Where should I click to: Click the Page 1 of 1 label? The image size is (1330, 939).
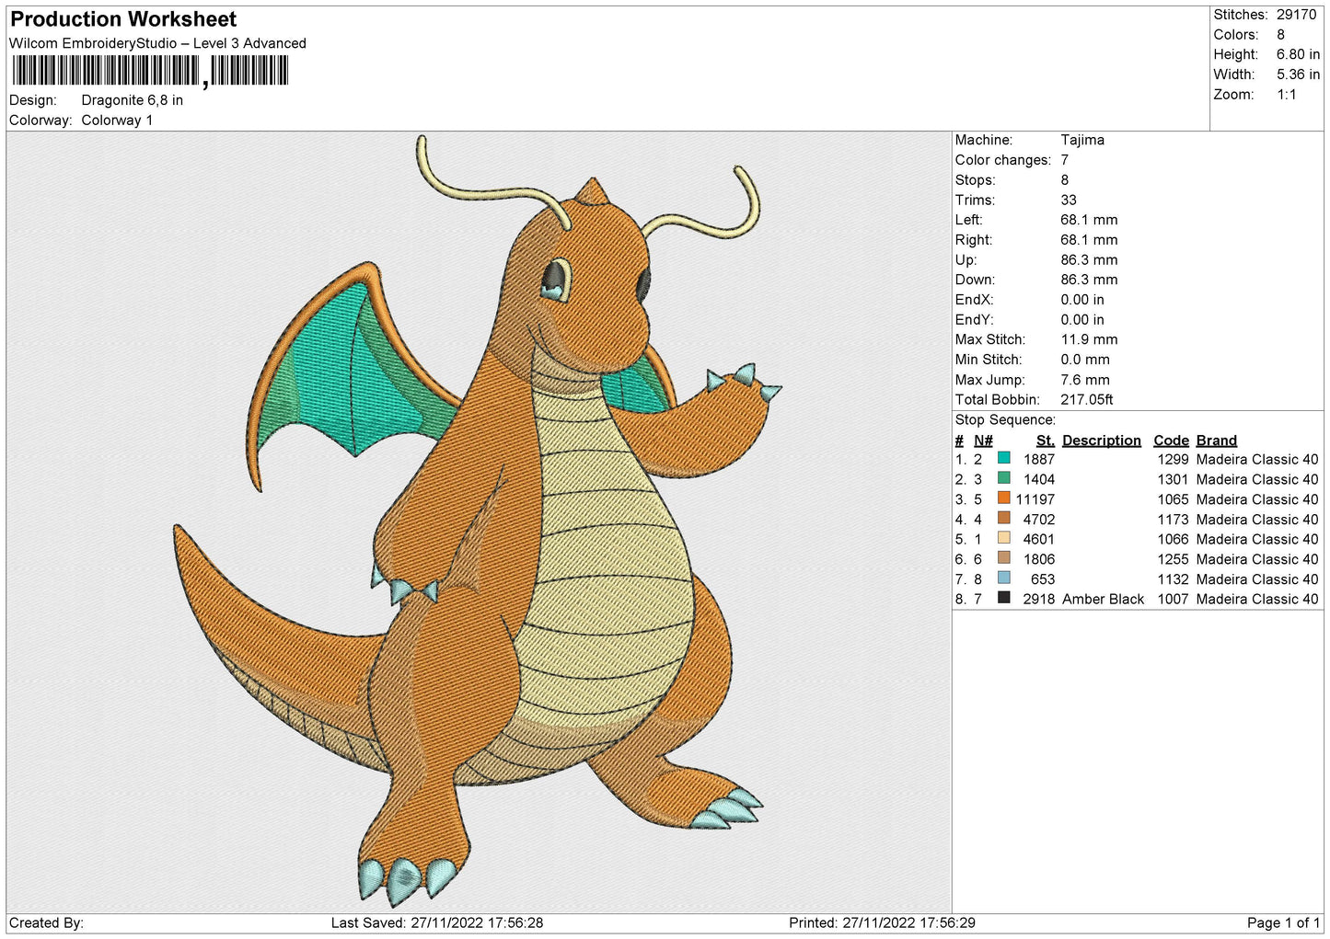pyautogui.click(x=1283, y=922)
